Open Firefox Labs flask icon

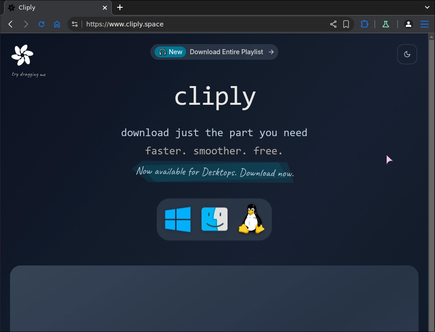point(386,24)
